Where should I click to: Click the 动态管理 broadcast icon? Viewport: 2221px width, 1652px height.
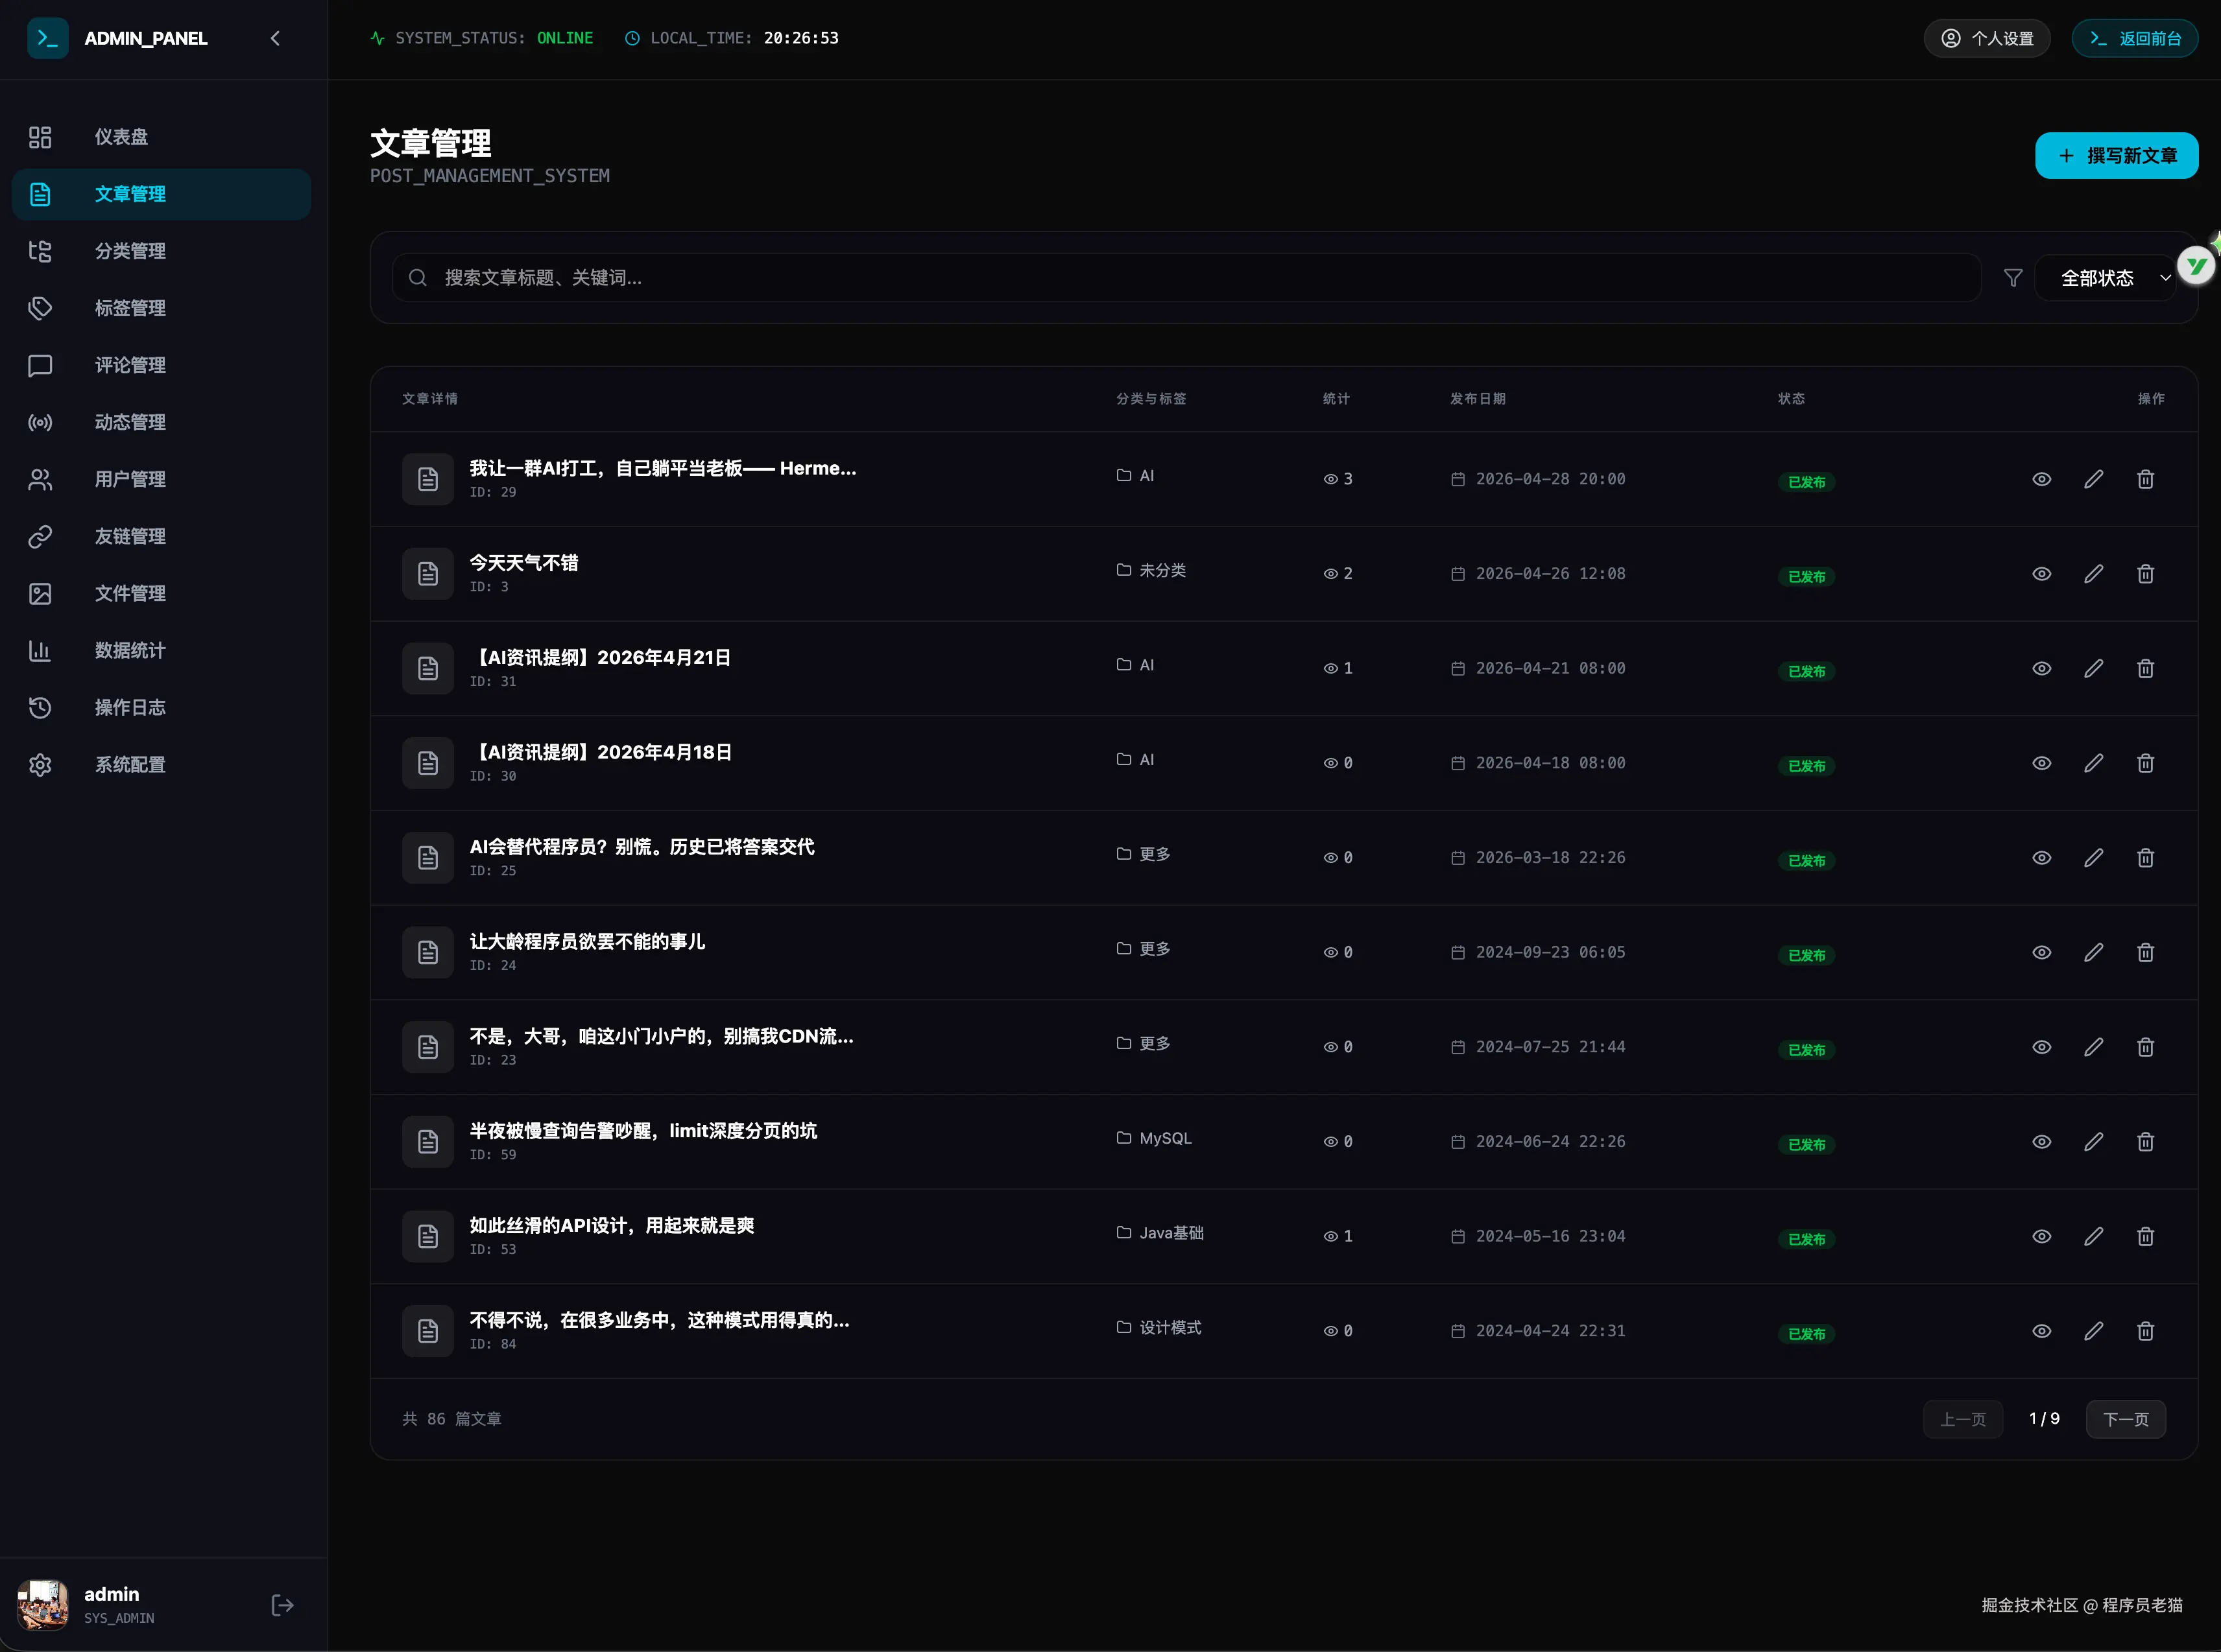click(x=40, y=422)
